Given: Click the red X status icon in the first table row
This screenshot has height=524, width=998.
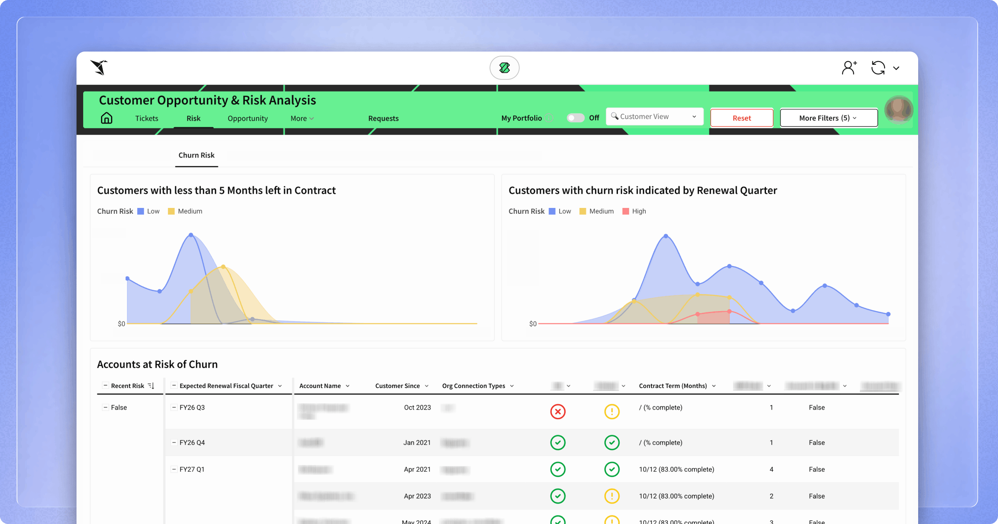Looking at the screenshot, I should click(x=558, y=412).
